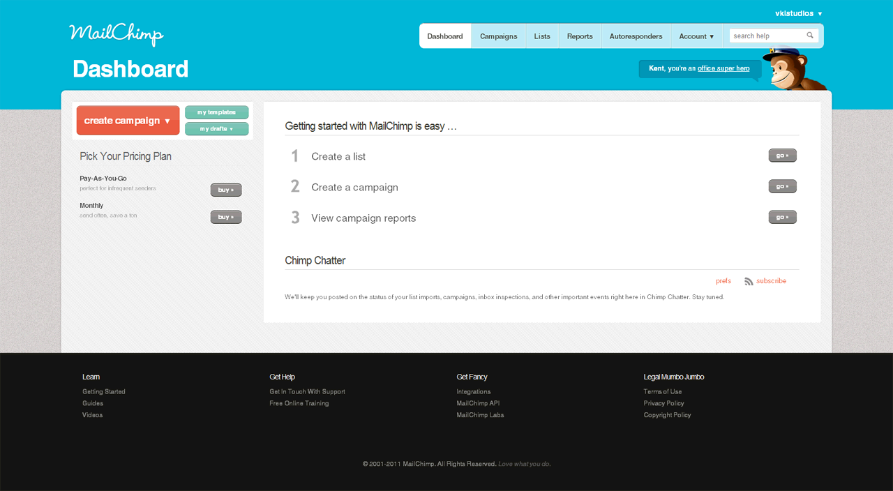Click 'View campaign reports' step text

363,218
